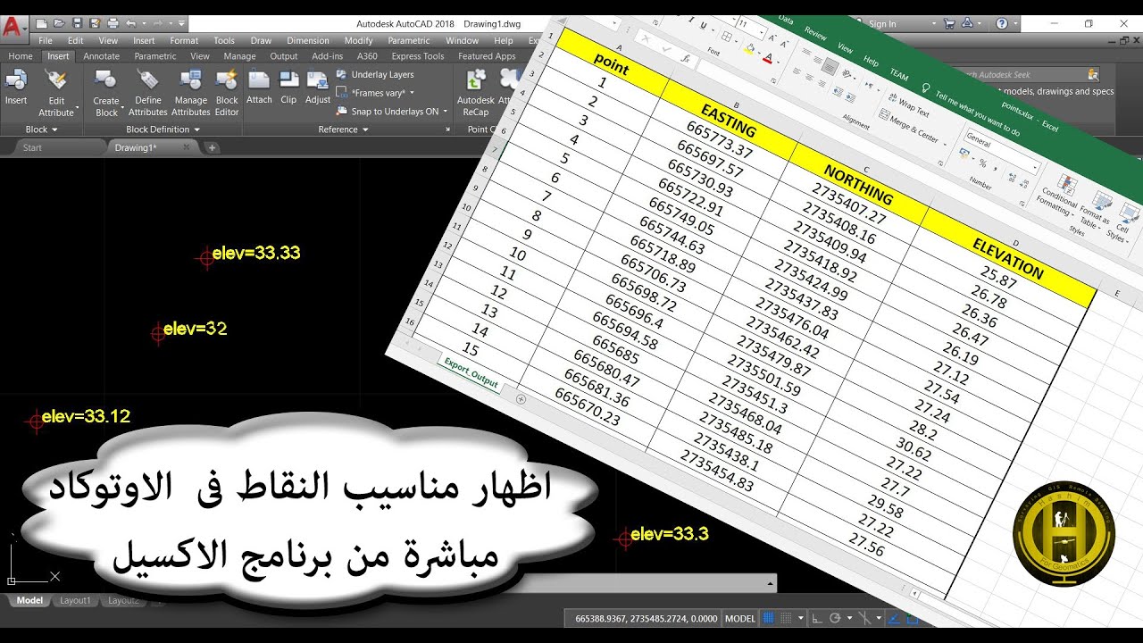Select the elev=33.33 point label
The width and height of the screenshot is (1143, 643).
(255, 253)
